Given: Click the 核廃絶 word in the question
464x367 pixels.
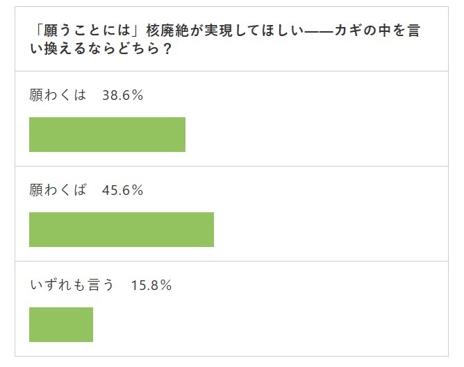Looking at the screenshot, I should pyautogui.click(x=167, y=31).
